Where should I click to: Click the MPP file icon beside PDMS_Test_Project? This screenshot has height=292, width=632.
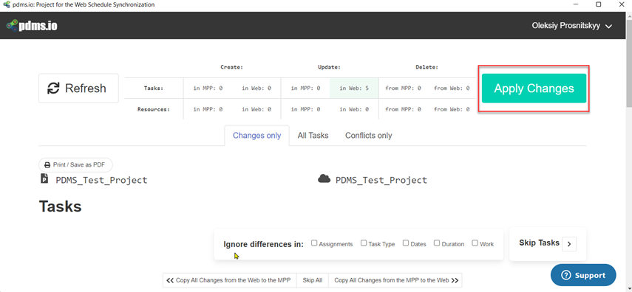(44, 178)
